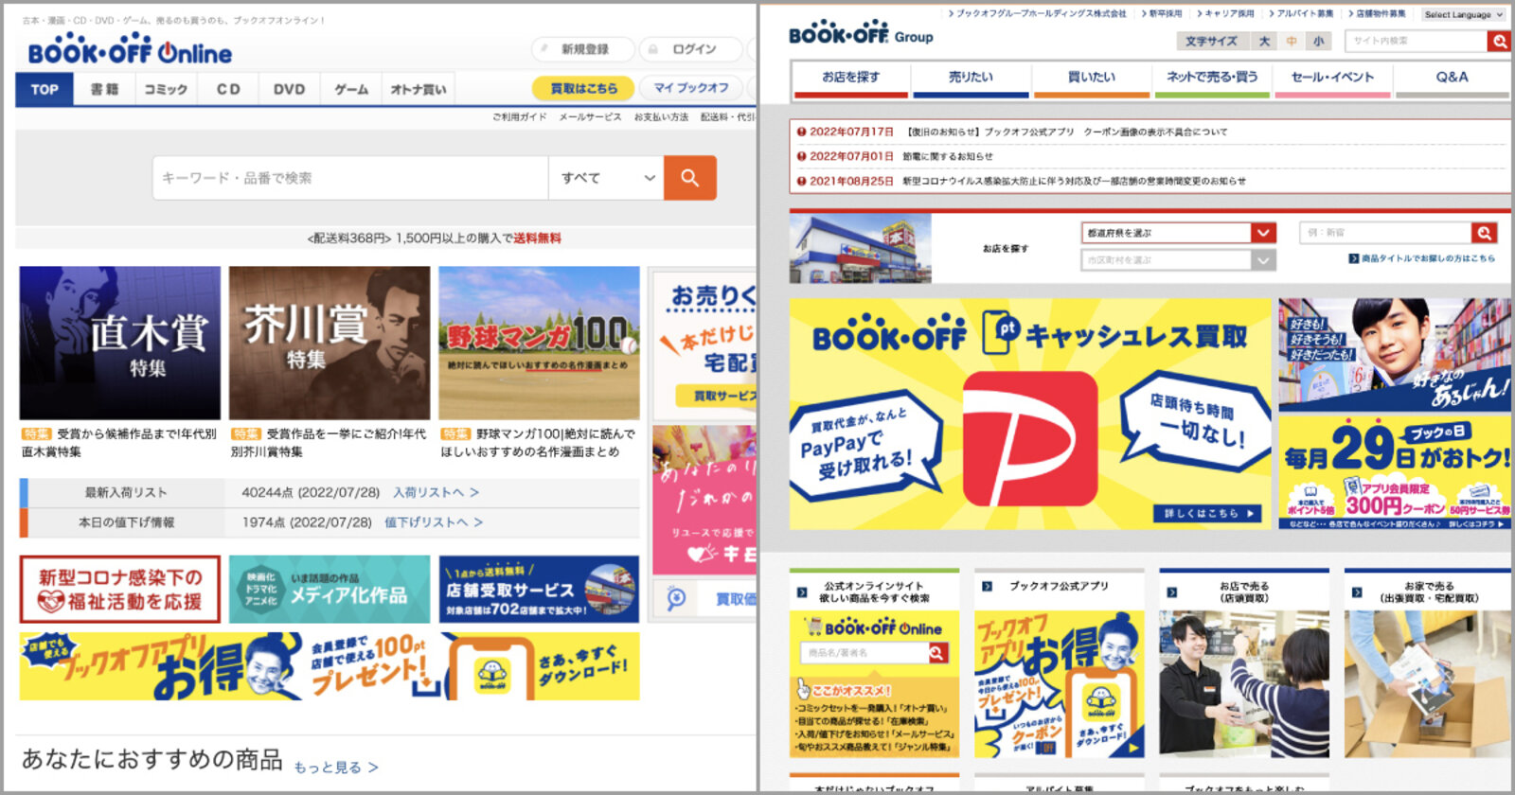Open ご利用ガイド link
This screenshot has height=795, width=1515.
(x=519, y=117)
